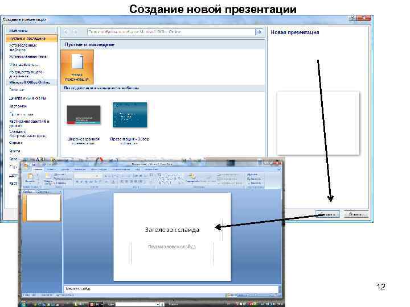Open the Office button in PowerPoint window
This screenshot has width=410, height=307.
(26, 166)
